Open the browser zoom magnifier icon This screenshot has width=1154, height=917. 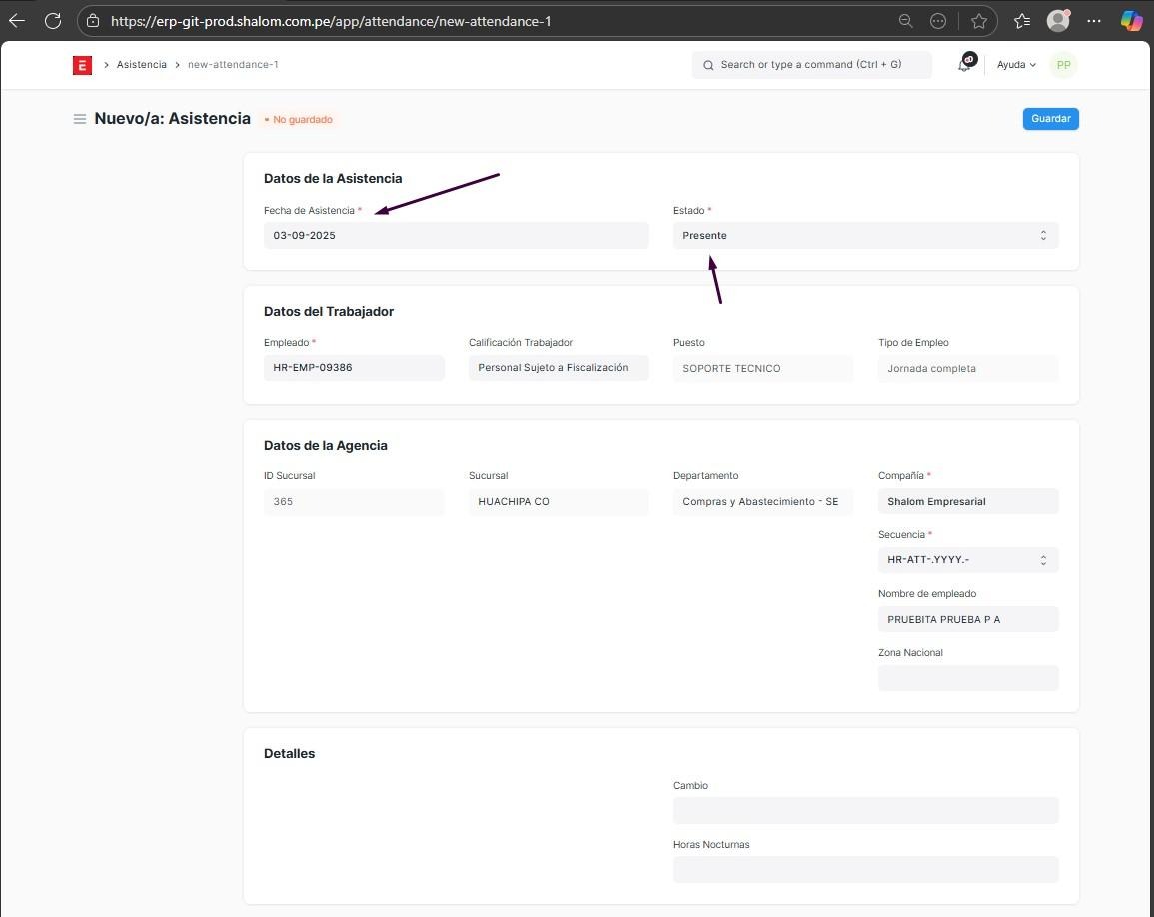905,21
